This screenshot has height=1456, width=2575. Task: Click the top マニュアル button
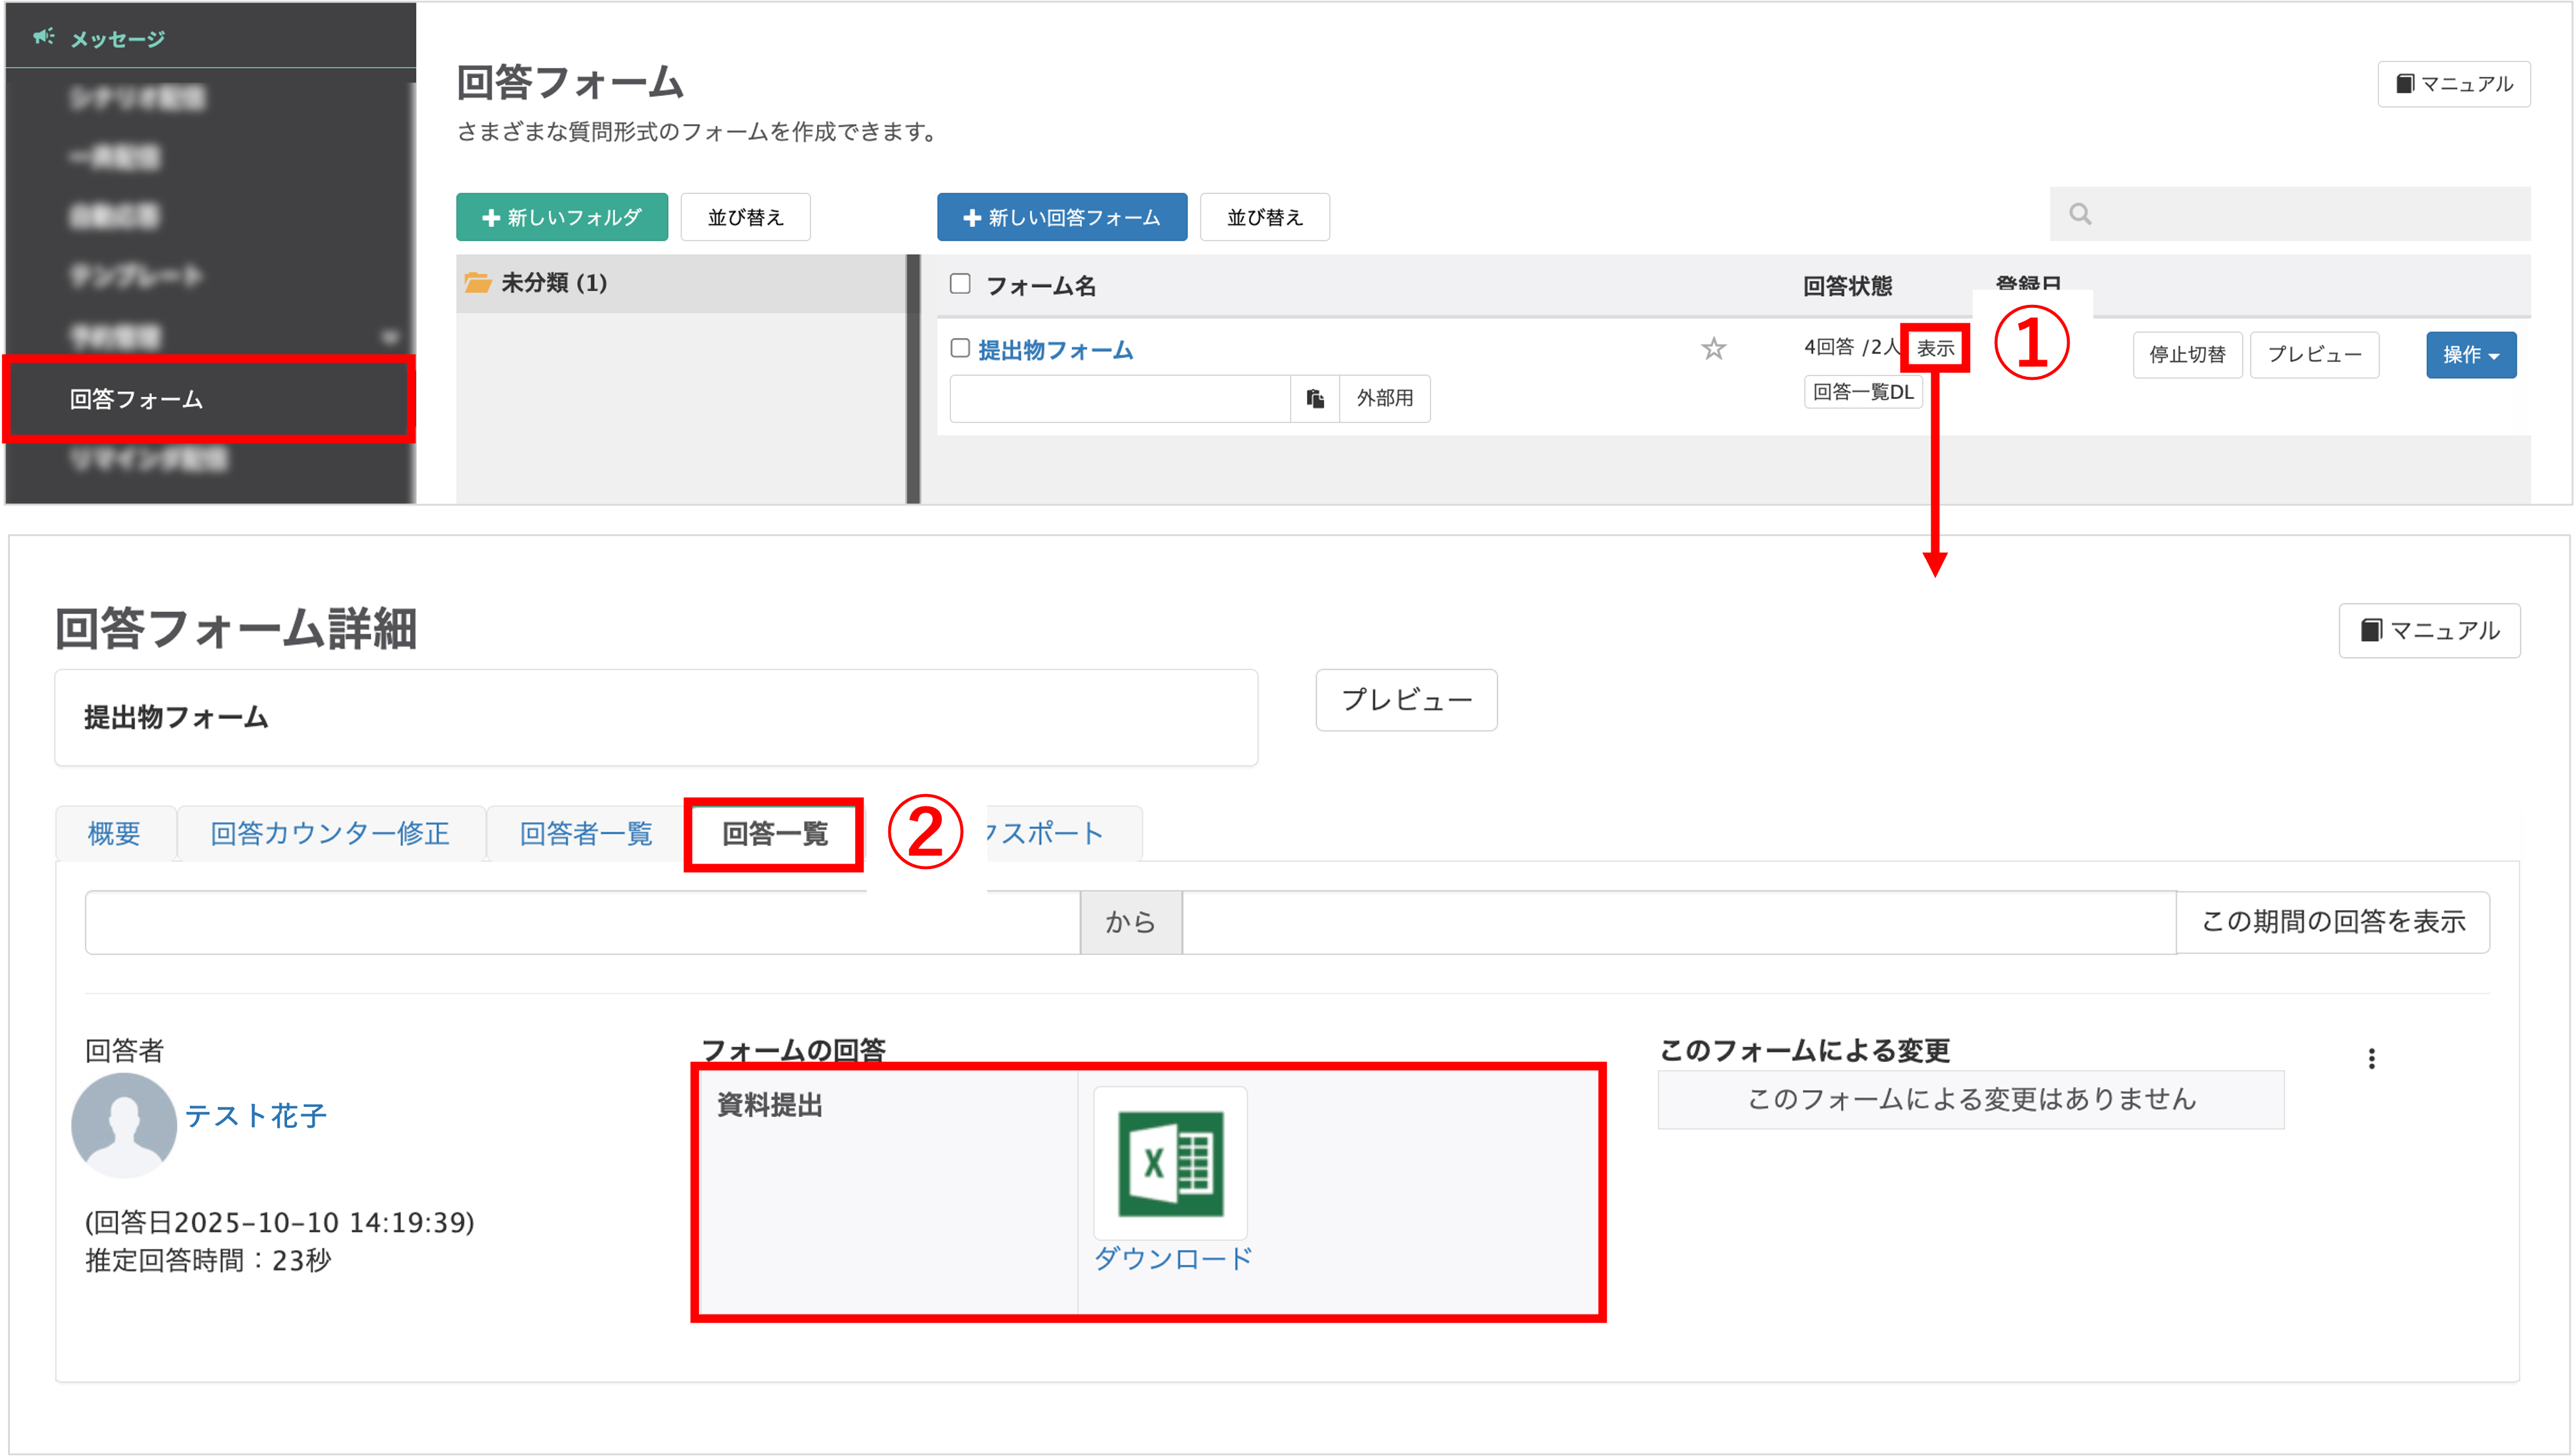[2454, 84]
